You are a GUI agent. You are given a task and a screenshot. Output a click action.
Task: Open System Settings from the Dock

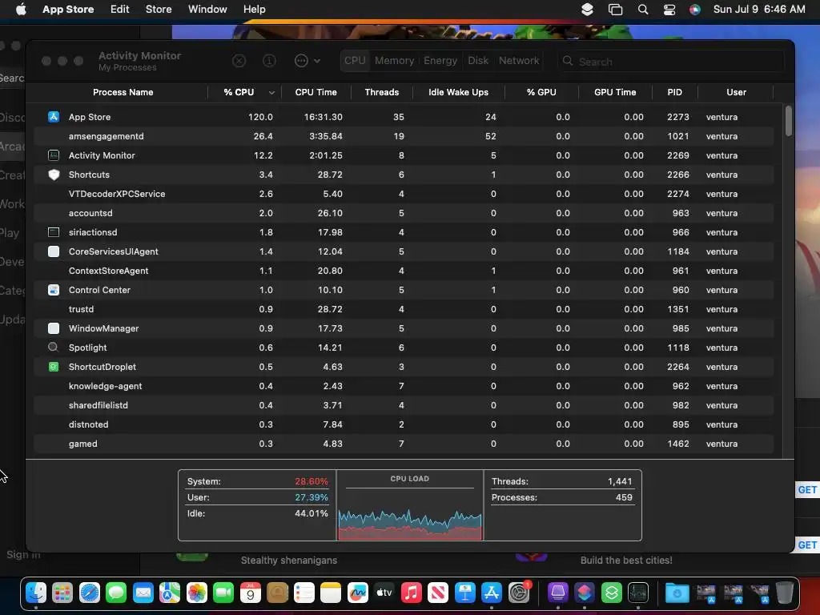(x=519, y=593)
